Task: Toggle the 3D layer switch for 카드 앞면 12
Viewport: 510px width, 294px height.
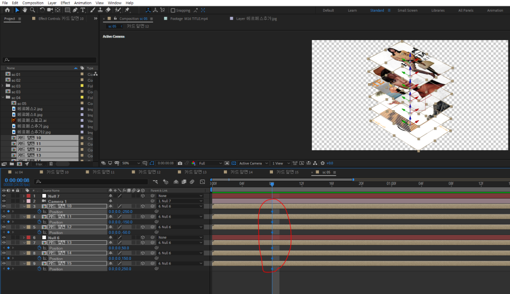Action: [143, 227]
